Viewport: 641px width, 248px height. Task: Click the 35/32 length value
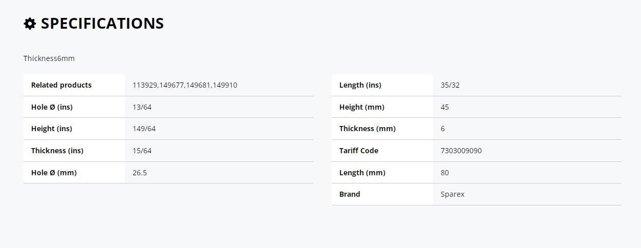(450, 85)
